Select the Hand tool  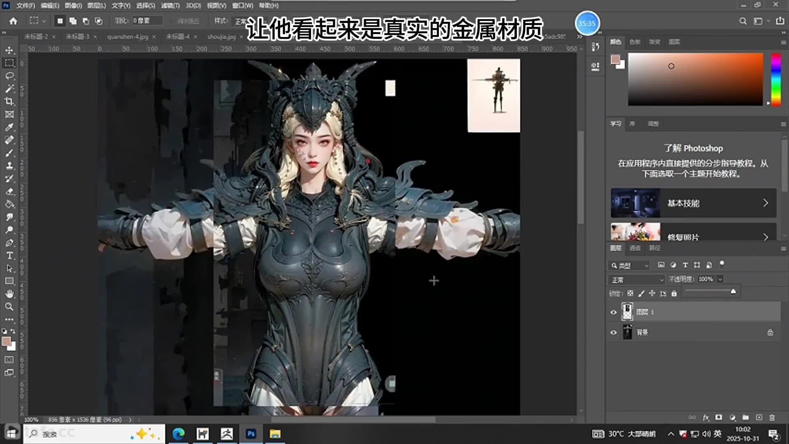pos(9,294)
